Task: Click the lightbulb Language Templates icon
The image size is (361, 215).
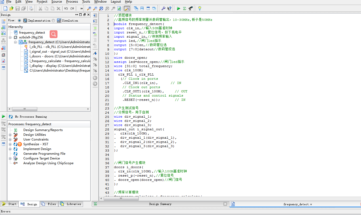Action: pos(200,8)
